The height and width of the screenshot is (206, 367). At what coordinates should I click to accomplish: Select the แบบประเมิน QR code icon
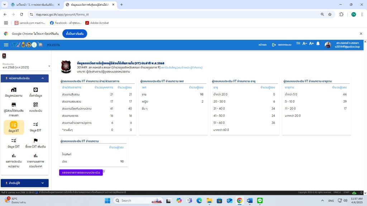pos(35,105)
